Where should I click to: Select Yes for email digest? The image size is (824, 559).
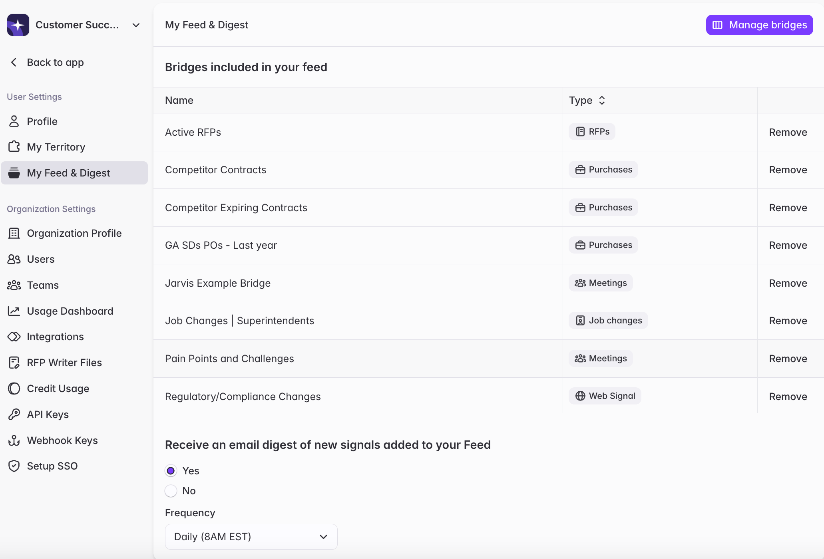pos(171,471)
